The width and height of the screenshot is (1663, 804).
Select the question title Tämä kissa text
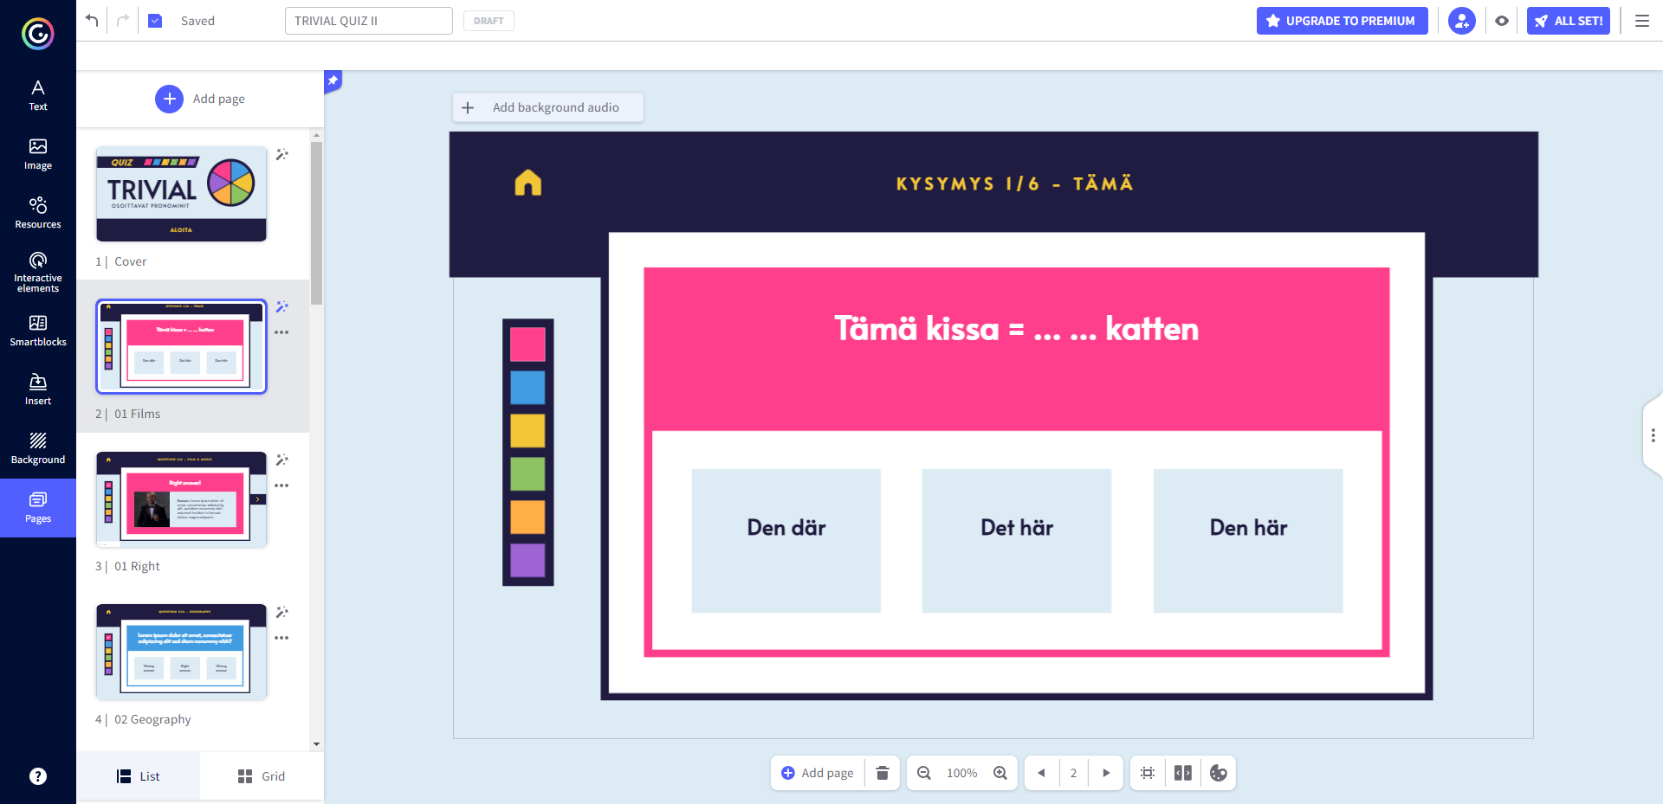pos(1016,329)
